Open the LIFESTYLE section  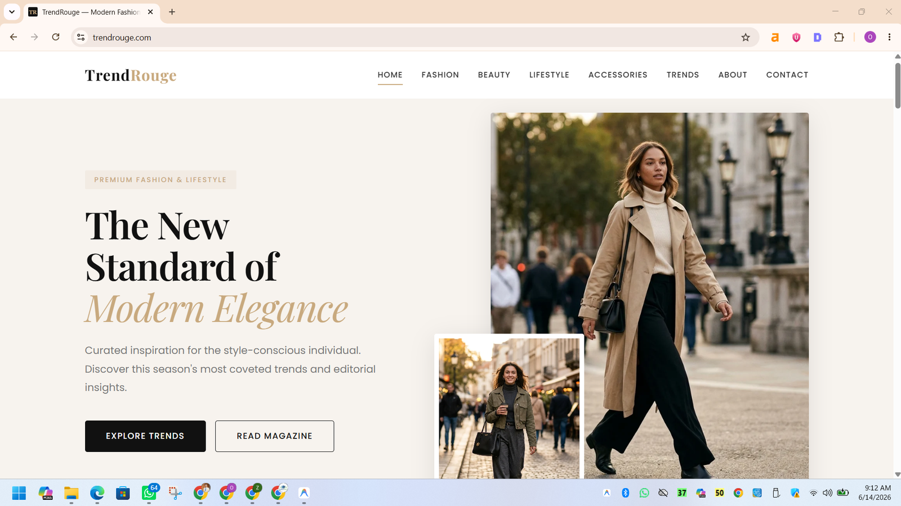coord(549,75)
